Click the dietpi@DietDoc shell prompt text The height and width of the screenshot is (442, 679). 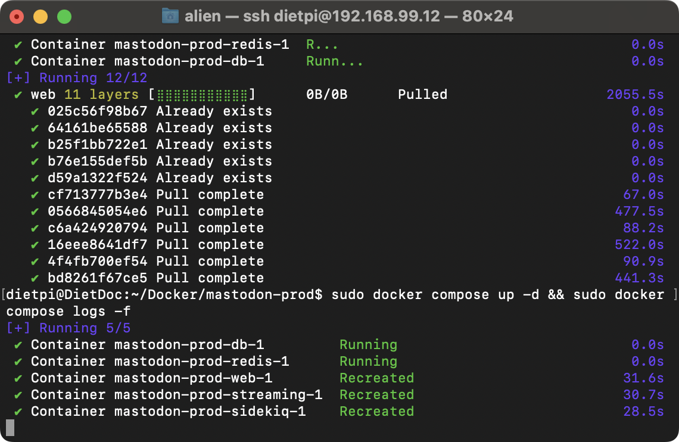point(164,295)
